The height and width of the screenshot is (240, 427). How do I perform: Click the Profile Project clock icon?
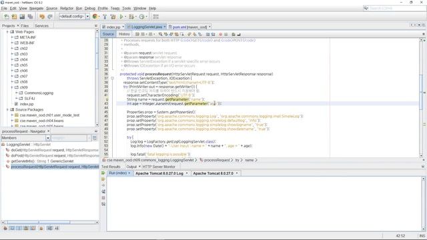141,17
